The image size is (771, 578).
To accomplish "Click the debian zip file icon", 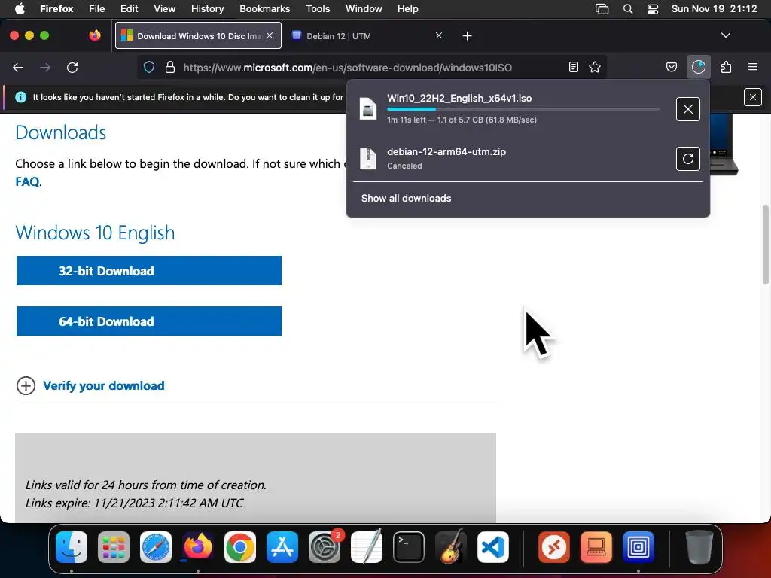I will point(367,158).
